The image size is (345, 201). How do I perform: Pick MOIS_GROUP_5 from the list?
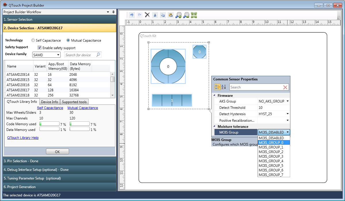point(274,166)
